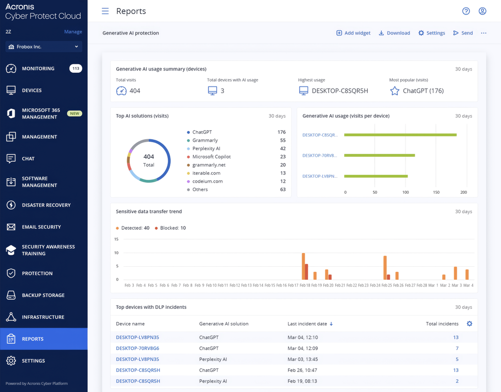Open the Frobox Inc. tenant dropdown

coord(43,46)
